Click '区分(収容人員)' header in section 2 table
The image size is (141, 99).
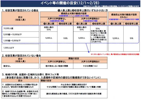pos(20,60)
